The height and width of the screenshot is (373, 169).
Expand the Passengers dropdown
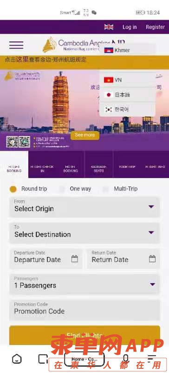84,284
